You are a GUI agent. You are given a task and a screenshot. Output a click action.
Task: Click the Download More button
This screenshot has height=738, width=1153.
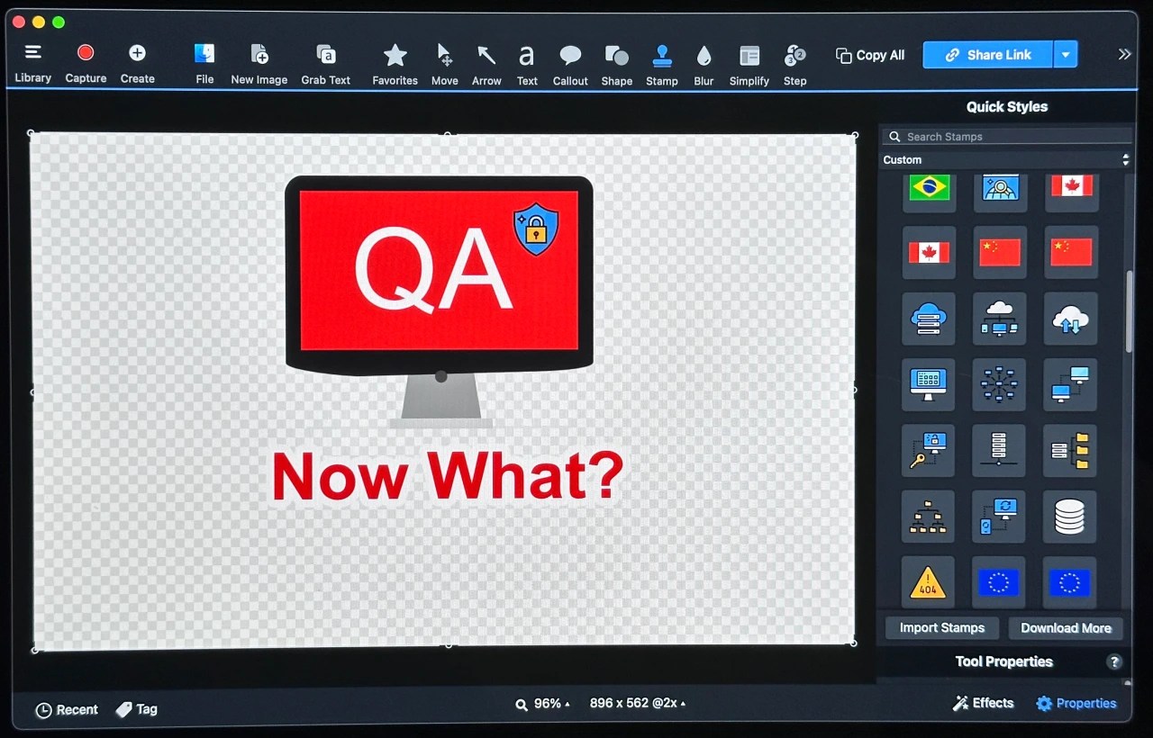click(1067, 627)
